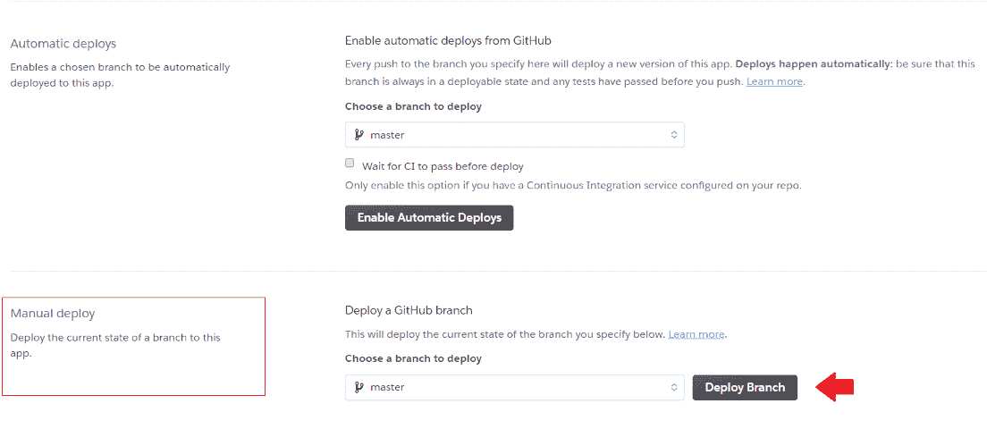Viewport: 987px width, 429px height.
Task: Select the 'Automatic deploys' section heading
Action: [63, 44]
